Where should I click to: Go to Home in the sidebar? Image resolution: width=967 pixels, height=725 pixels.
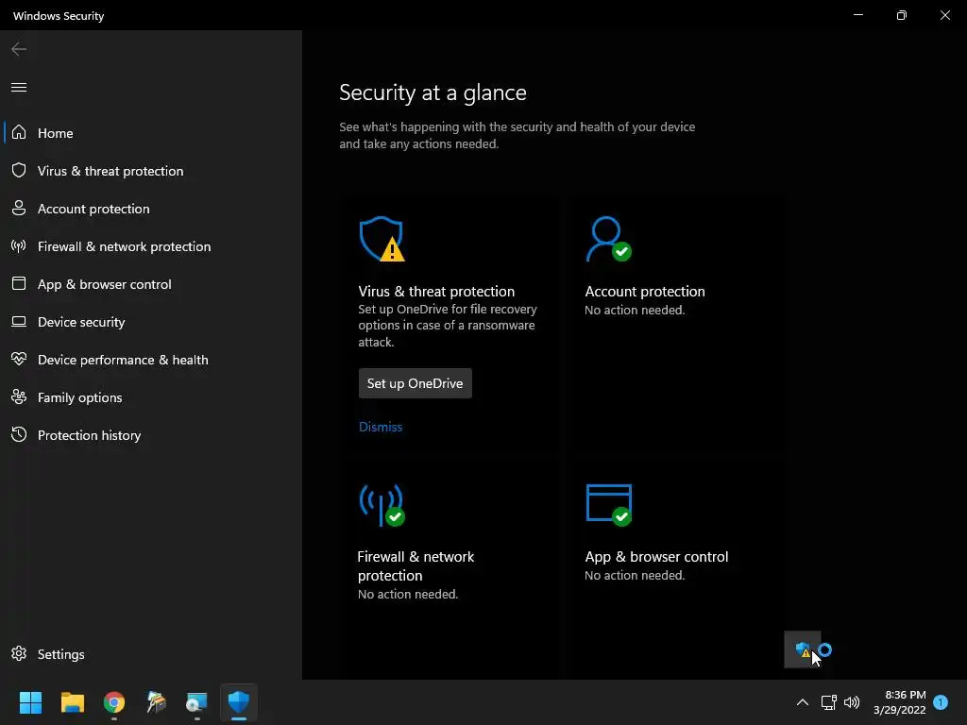[x=56, y=133]
